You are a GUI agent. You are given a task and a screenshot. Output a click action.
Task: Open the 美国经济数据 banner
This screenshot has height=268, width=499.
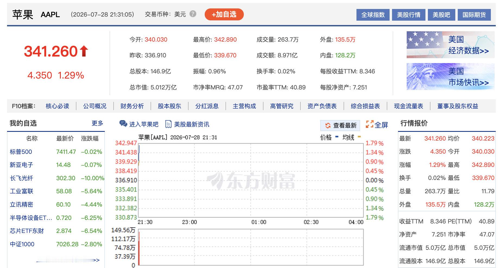pyautogui.click(x=450, y=45)
